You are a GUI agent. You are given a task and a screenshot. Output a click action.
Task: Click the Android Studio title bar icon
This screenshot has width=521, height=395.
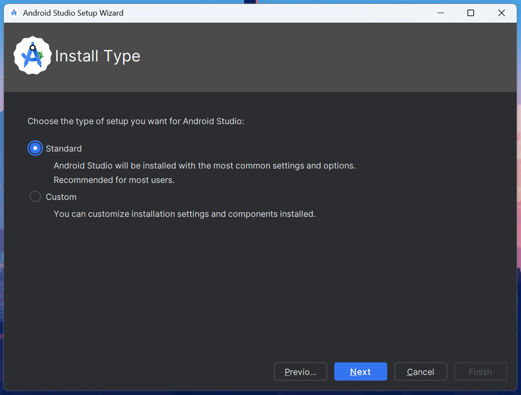pos(14,13)
